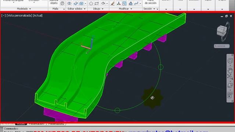Click the curve edit icon in Modificar
Viewport: 235px width, 132px height.
(x=136, y=3)
